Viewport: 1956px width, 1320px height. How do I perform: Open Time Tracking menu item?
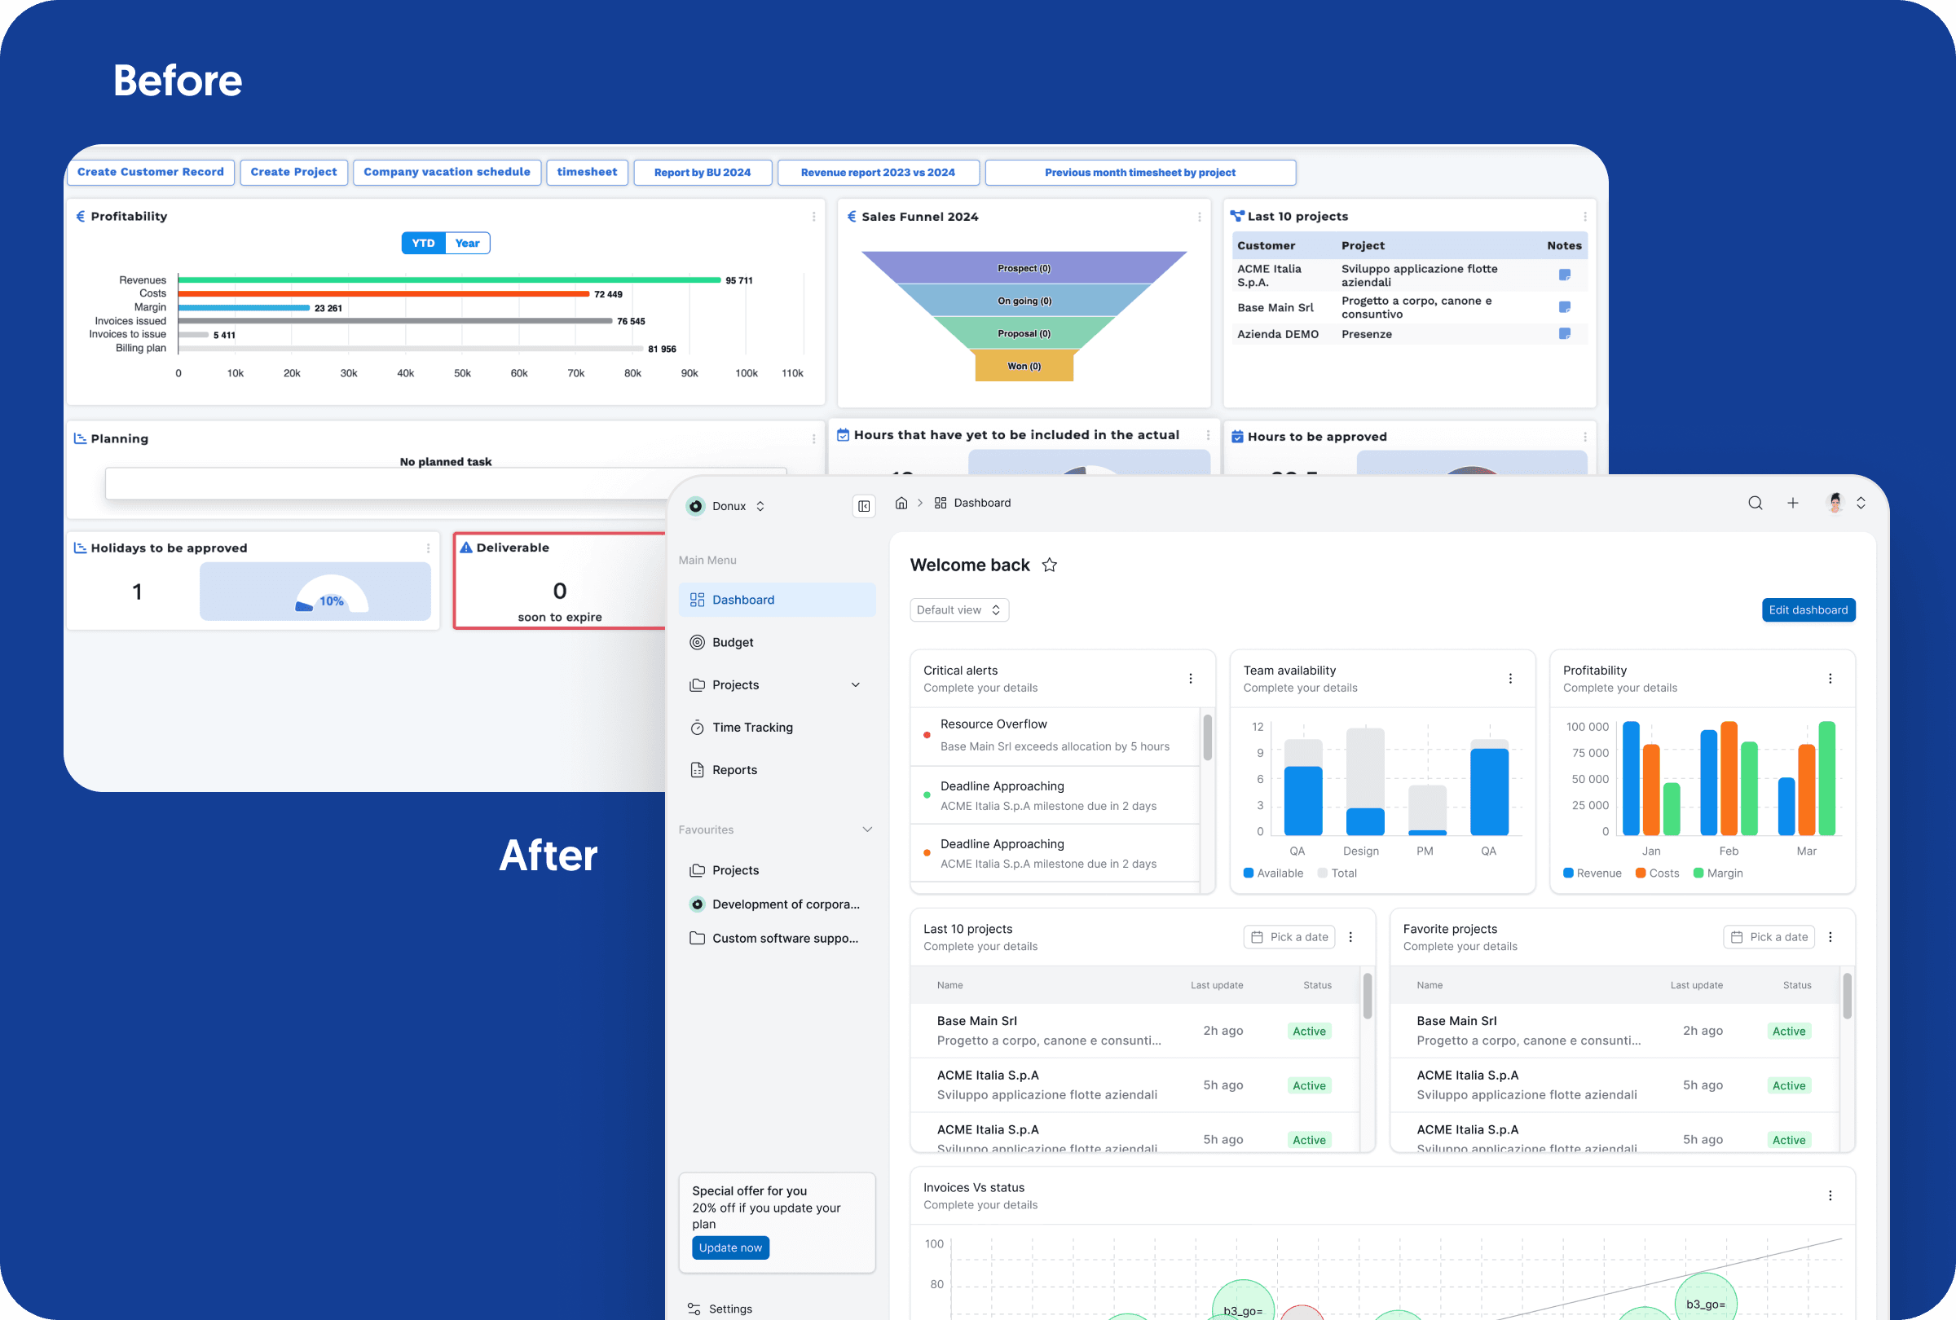(751, 728)
